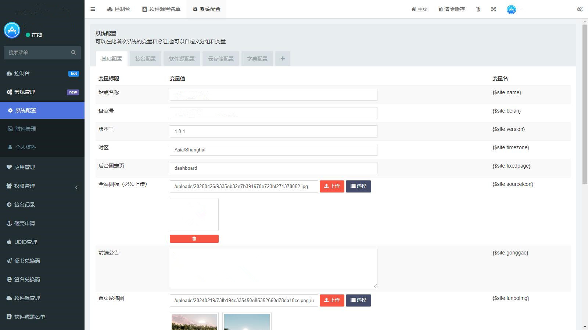Click the user avatar in top bar
Viewport: 588px width, 330px height.
tap(511, 10)
